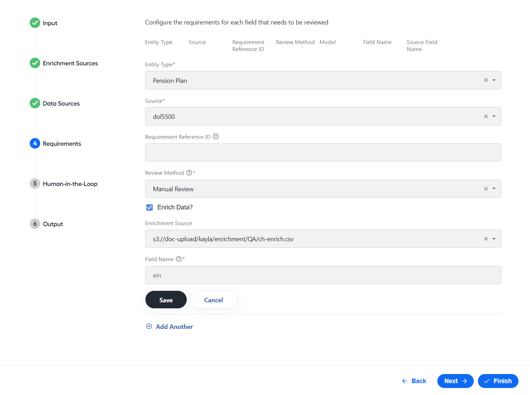Go to the Output step

[x=53, y=224]
